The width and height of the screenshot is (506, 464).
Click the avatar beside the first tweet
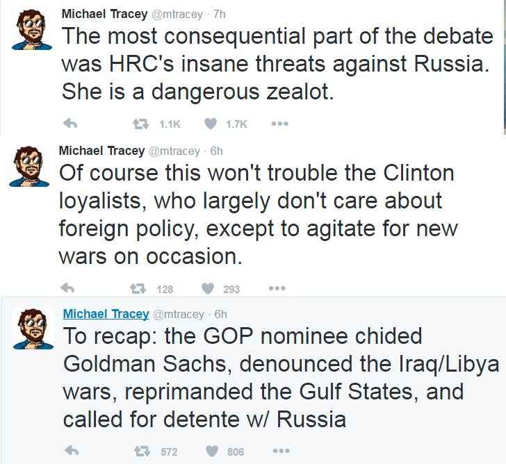pos(31,29)
